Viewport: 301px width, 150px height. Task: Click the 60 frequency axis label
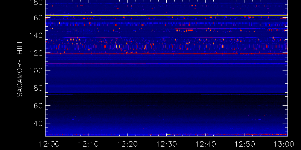(x=38, y=106)
